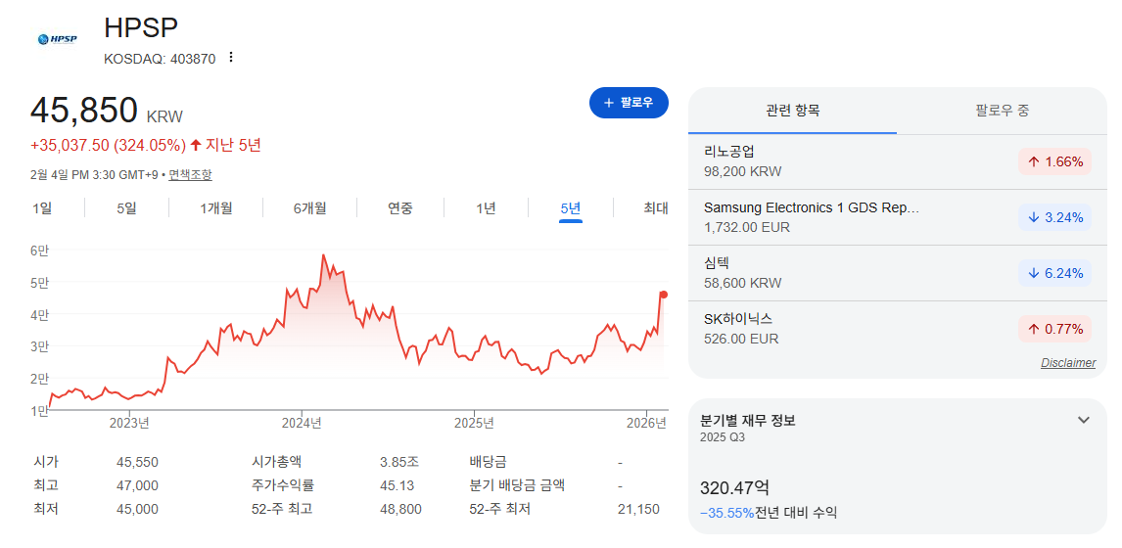Open the SK하이닉스 related stock row
Image resolution: width=1122 pixels, height=548 pixels.
[x=898, y=329]
